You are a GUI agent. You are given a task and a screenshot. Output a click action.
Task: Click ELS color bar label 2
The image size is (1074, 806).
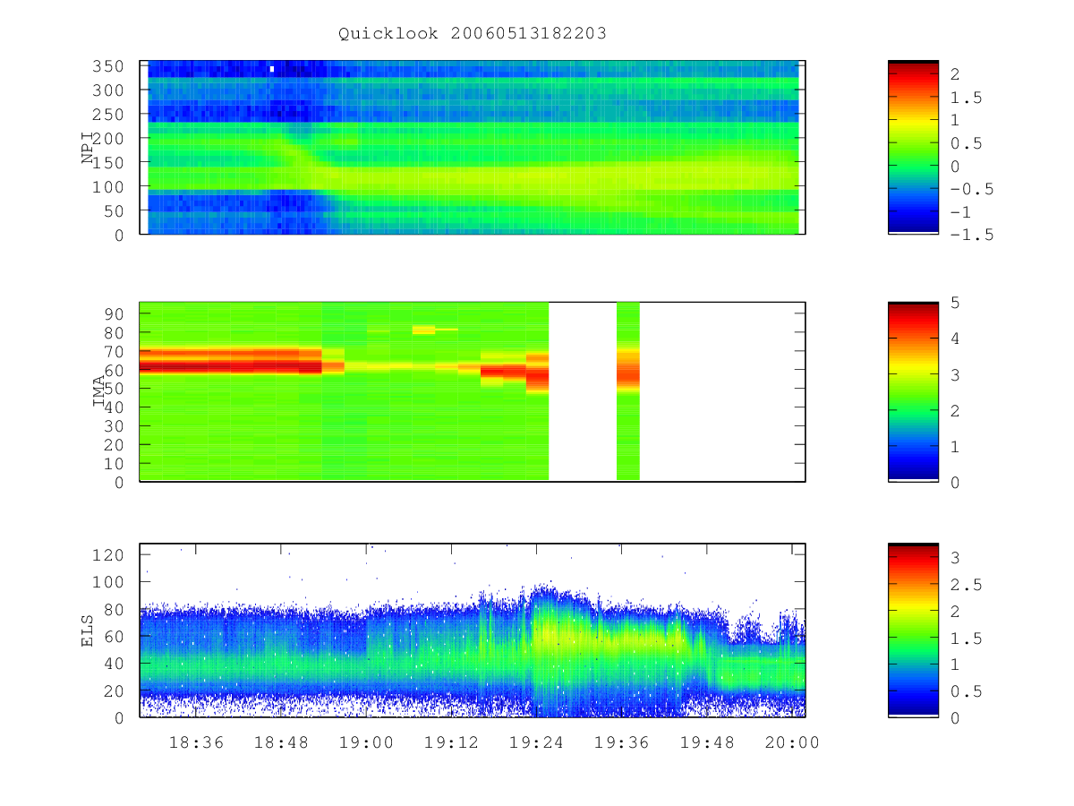pyautogui.click(x=955, y=611)
